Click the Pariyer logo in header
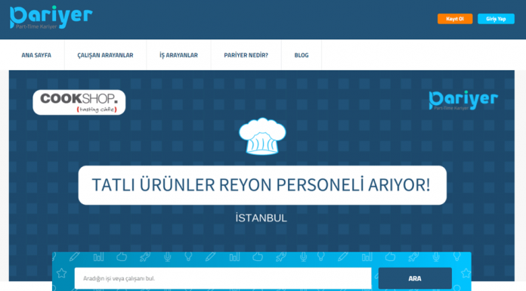 51,17
